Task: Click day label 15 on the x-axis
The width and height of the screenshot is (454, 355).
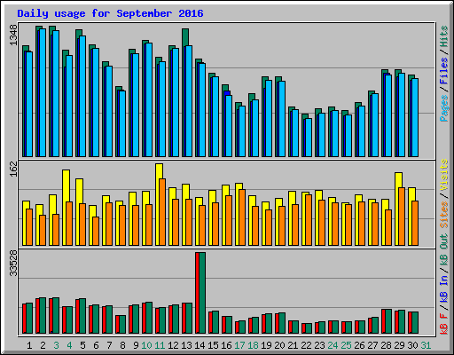Action: pos(213,345)
